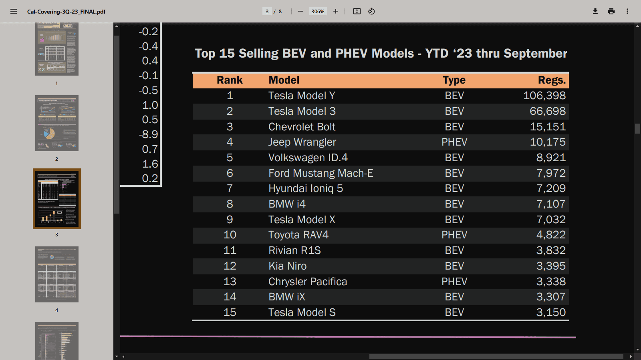Image resolution: width=641 pixels, height=360 pixels.
Task: Open page 1 thumbnail
Action: click(x=57, y=49)
